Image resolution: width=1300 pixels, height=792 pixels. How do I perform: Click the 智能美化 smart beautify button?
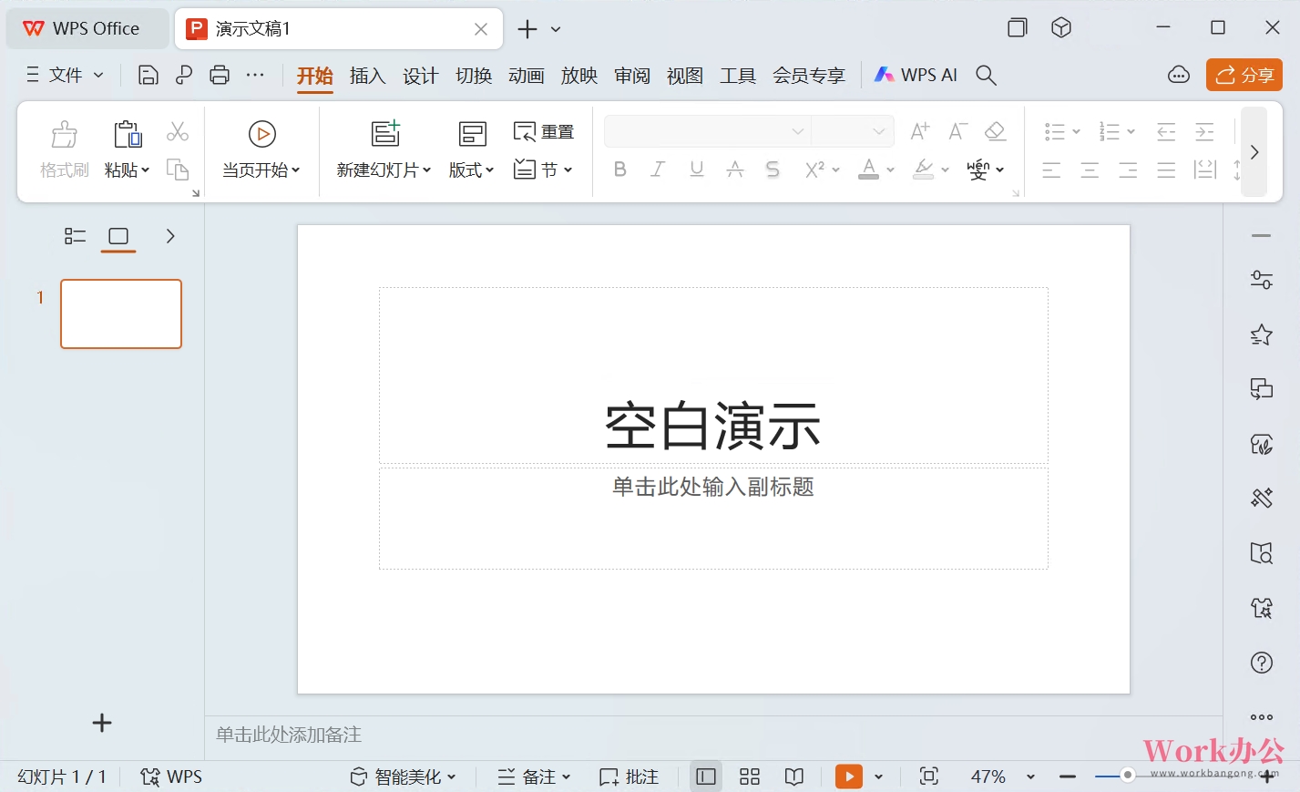tap(403, 777)
